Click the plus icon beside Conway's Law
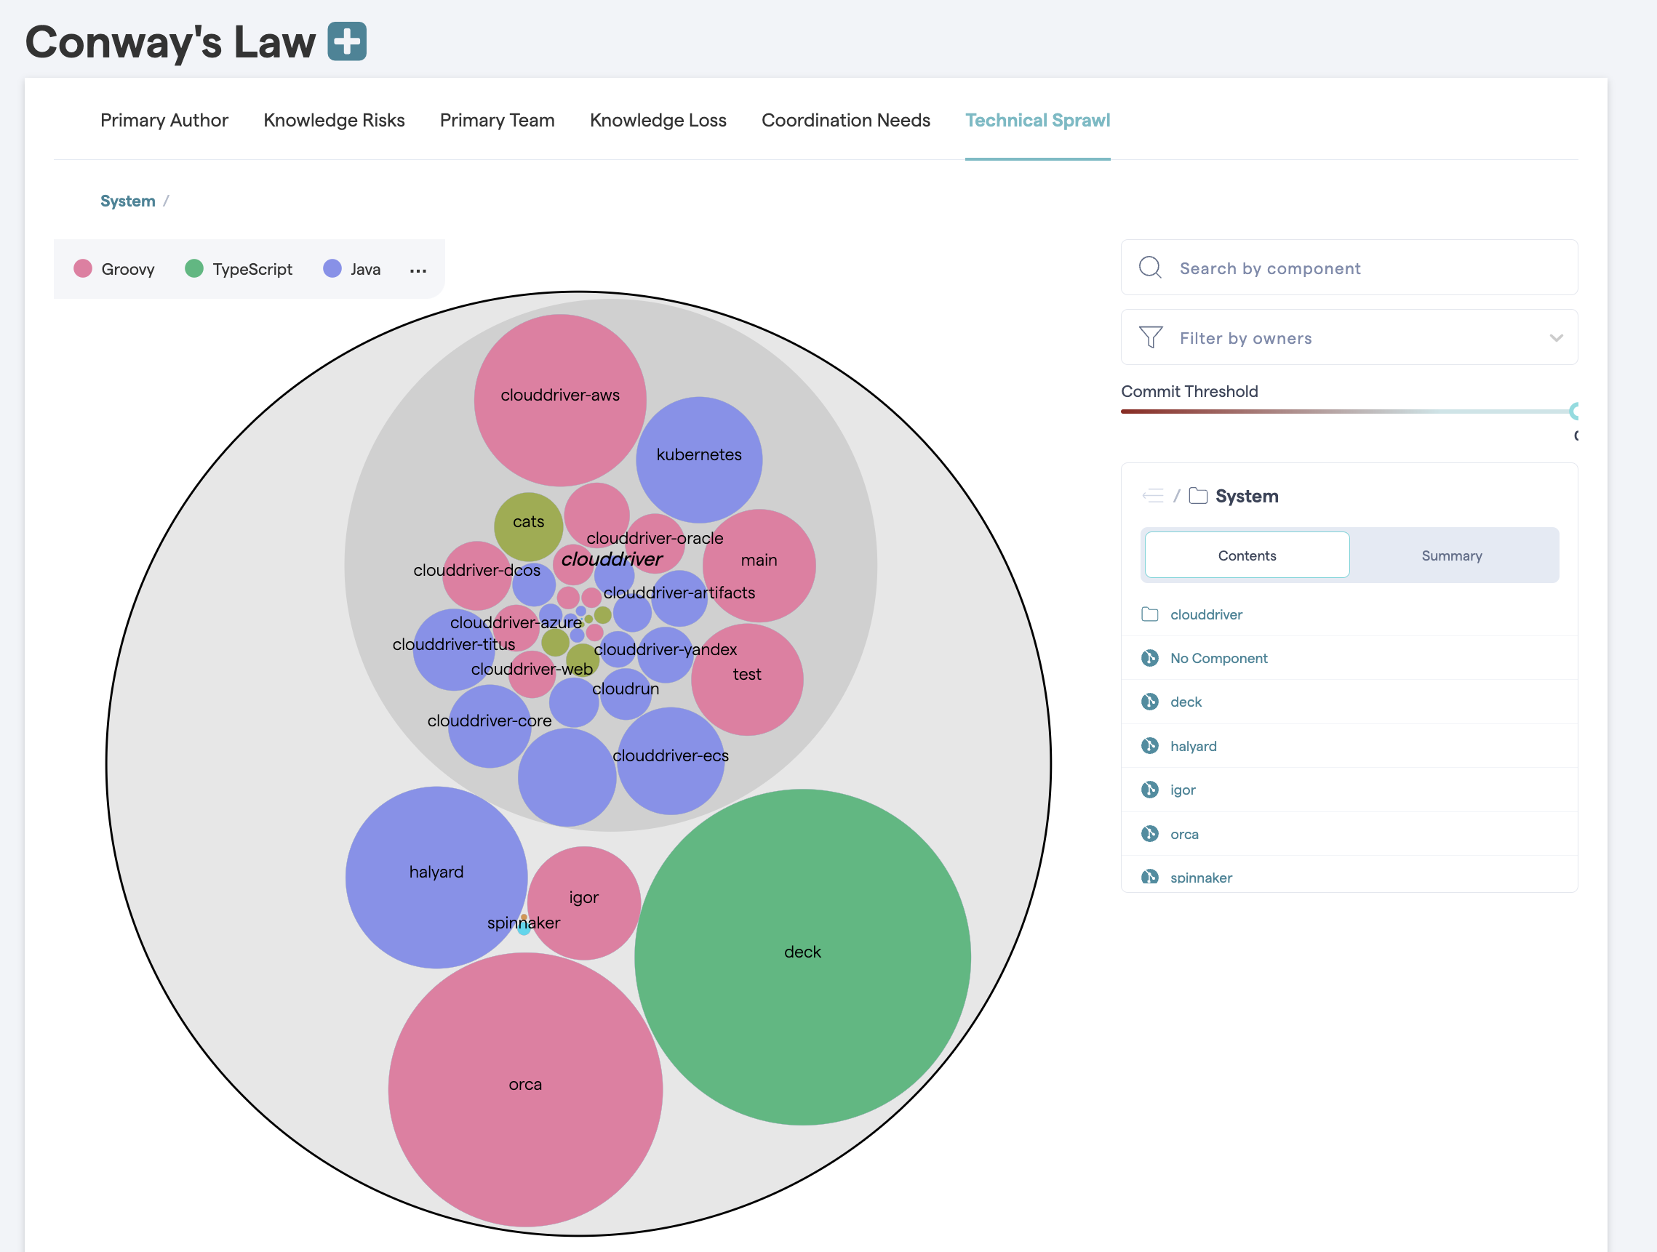 (347, 41)
